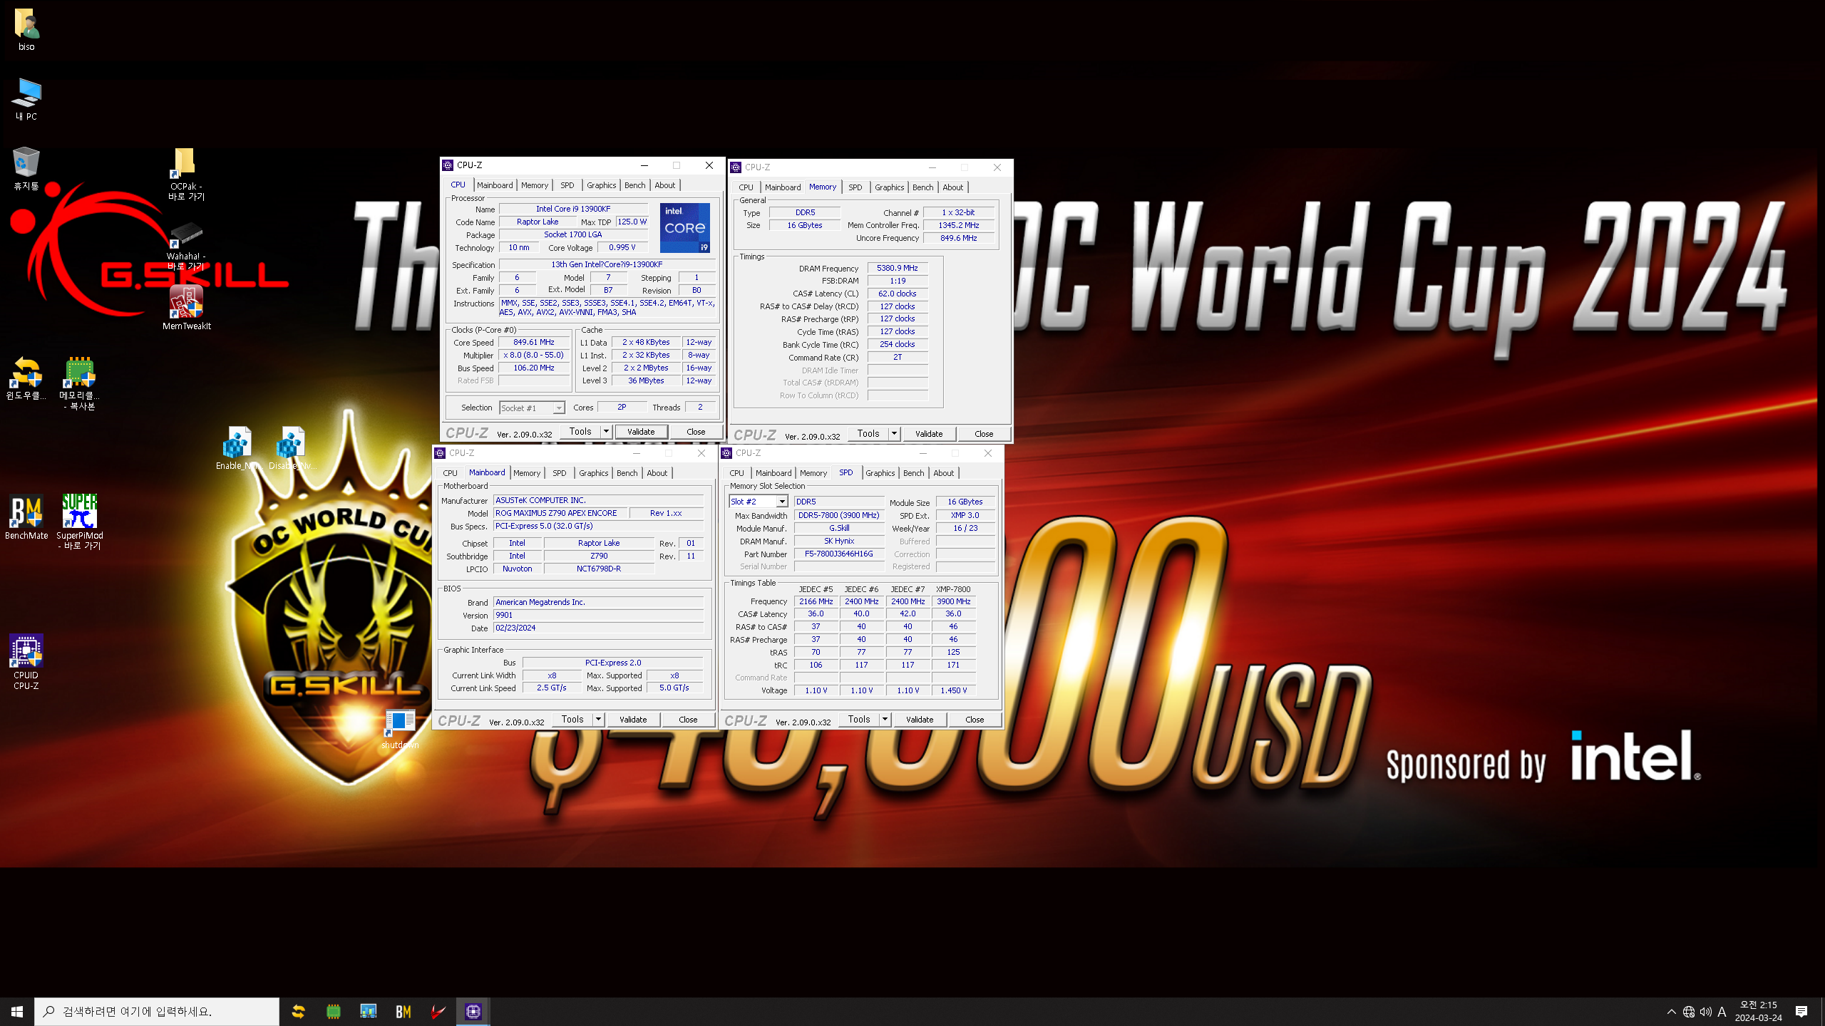
Task: Click the model ROG MAXIMUS Z790 APEX ENCORE
Action: click(x=560, y=513)
